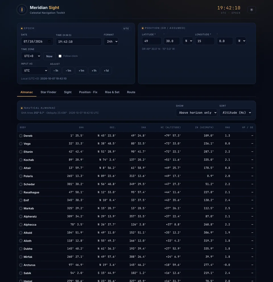
Task: Open the Sort 'Altitude (Hc)' dropdown
Action: pyautogui.click(x=236, y=113)
